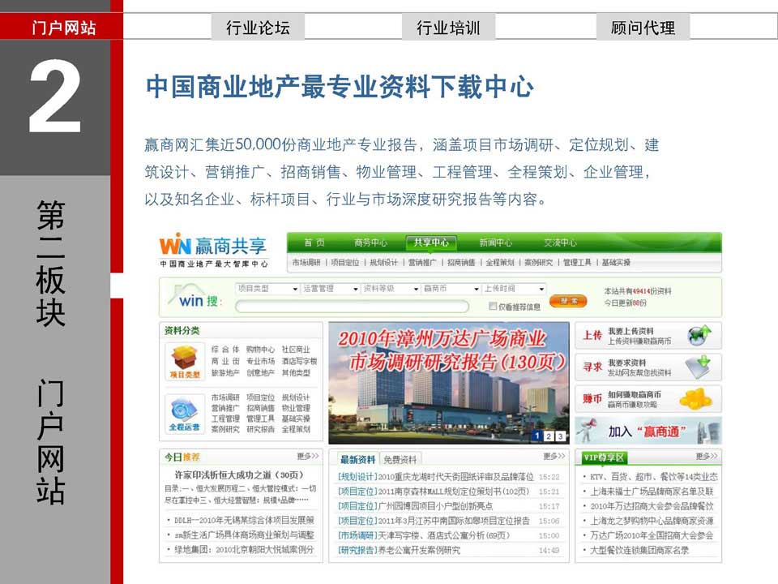Open 许家印浅析恒大成功之道 (30页) headline

[238, 474]
